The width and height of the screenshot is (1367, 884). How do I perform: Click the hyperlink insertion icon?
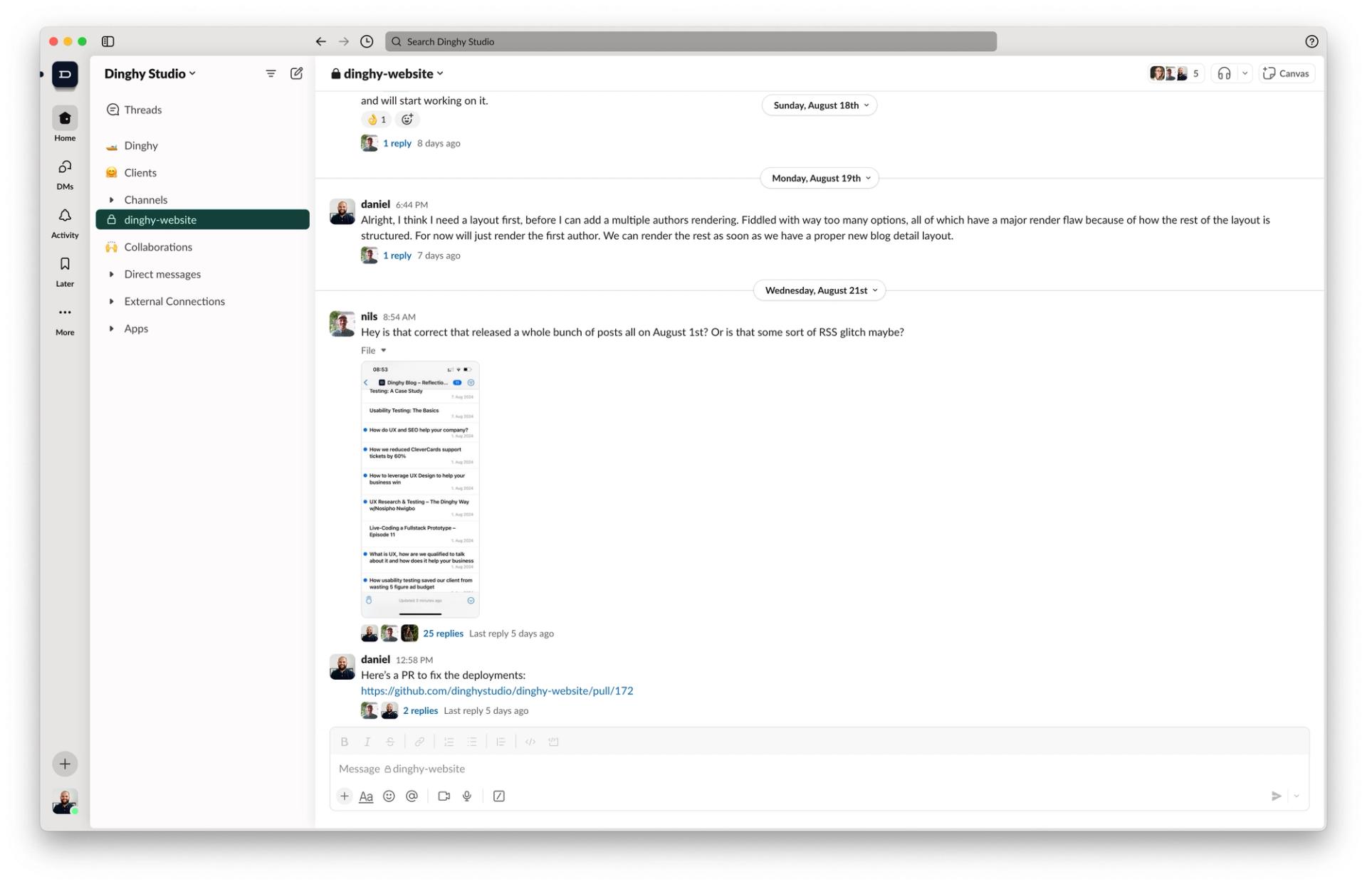421,742
